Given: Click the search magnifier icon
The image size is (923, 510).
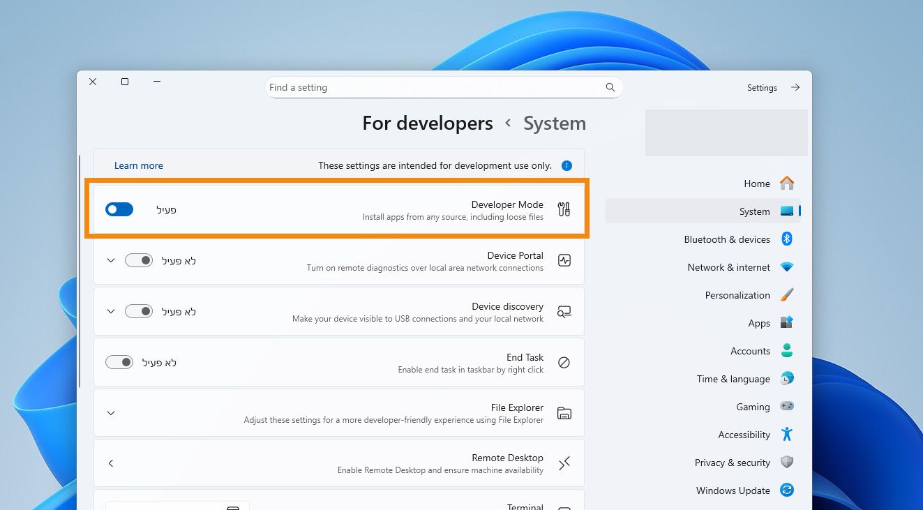Looking at the screenshot, I should [x=610, y=87].
